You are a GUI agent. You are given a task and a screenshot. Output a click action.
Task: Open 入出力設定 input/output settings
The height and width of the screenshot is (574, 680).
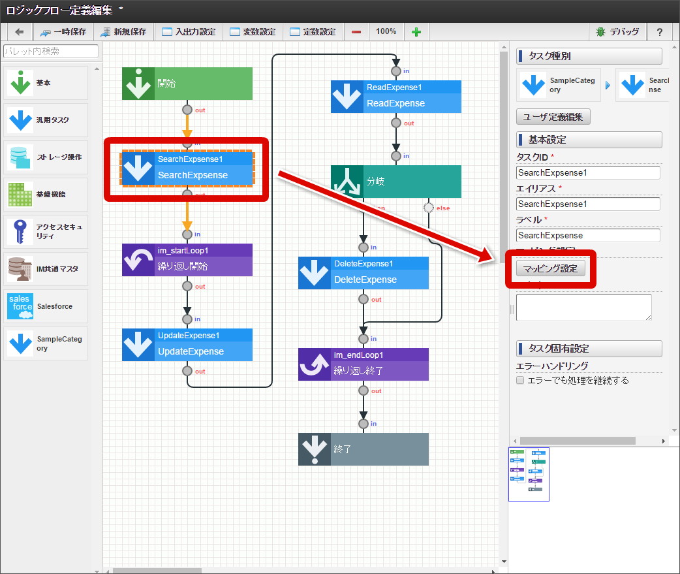(189, 32)
